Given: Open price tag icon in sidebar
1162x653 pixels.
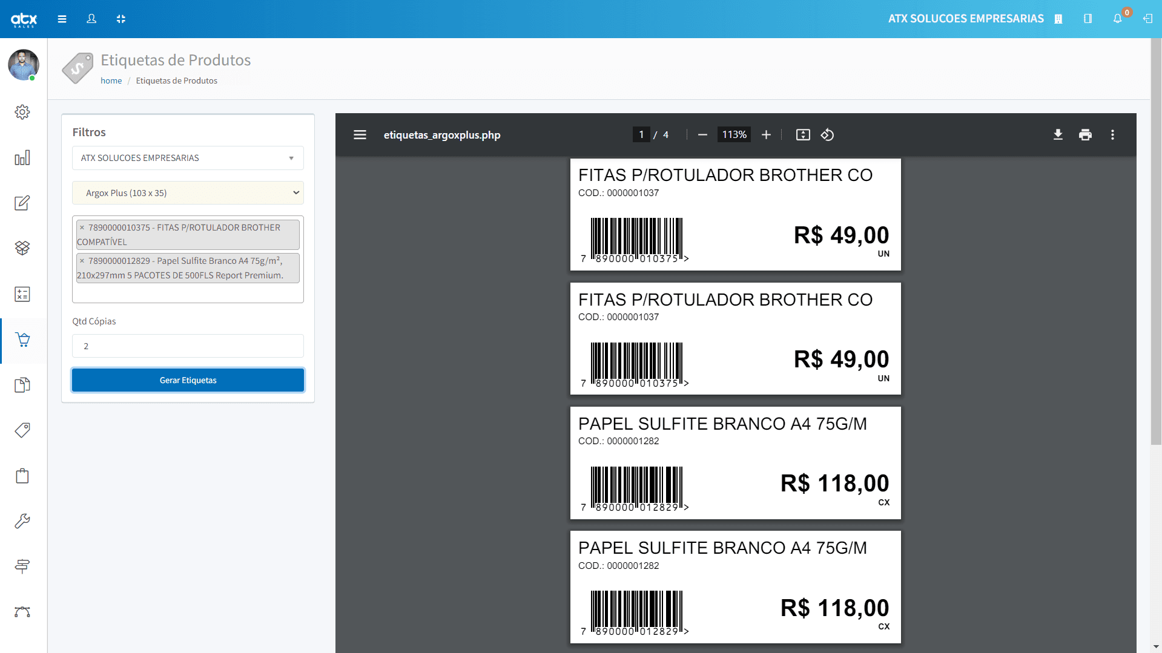Looking at the screenshot, I should click(22, 430).
